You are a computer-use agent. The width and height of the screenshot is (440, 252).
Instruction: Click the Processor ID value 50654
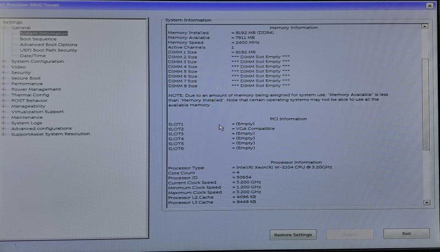click(x=244, y=177)
